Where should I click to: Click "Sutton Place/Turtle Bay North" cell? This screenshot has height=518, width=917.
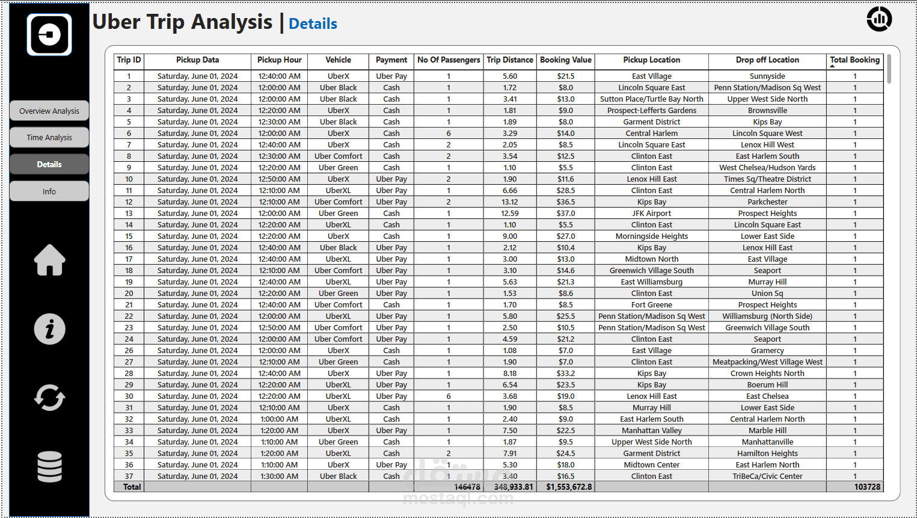(652, 99)
